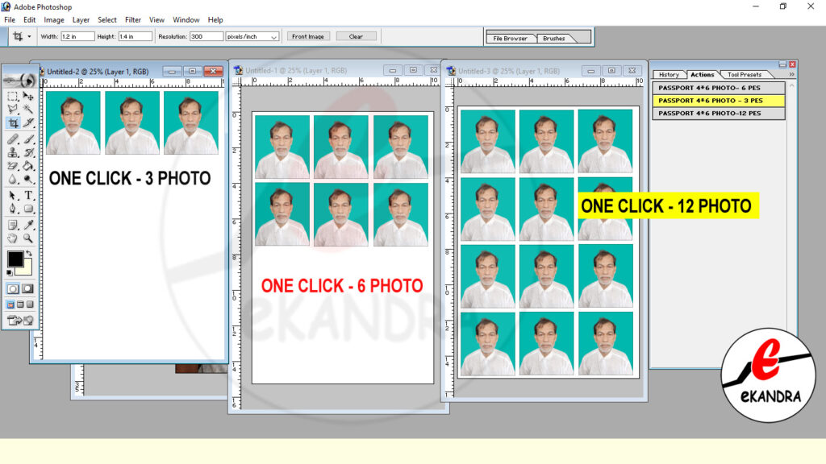Pick the Eyedropper tool

coord(29,224)
